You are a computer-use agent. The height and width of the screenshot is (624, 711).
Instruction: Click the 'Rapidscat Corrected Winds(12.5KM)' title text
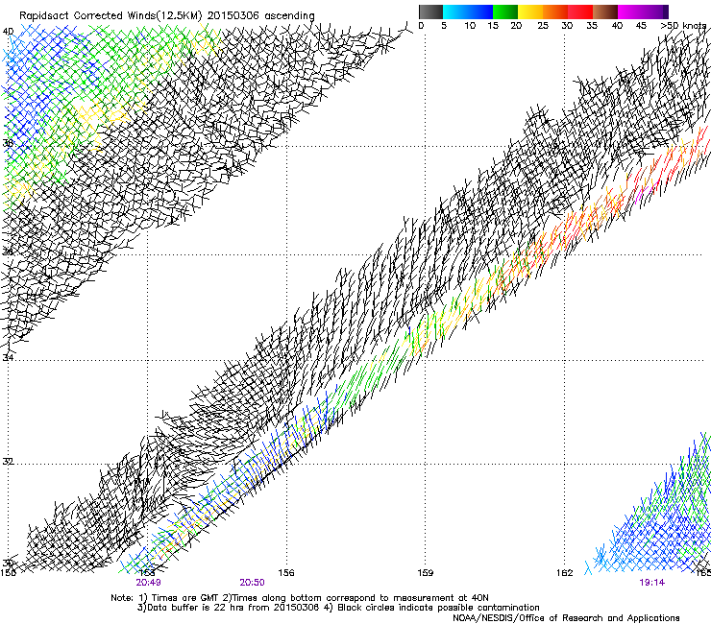tap(111, 15)
